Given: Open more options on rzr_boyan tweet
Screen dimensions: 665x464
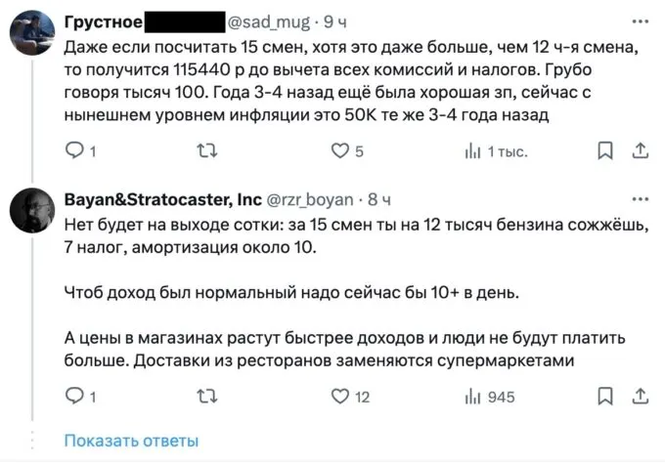Looking at the screenshot, I should (640, 199).
